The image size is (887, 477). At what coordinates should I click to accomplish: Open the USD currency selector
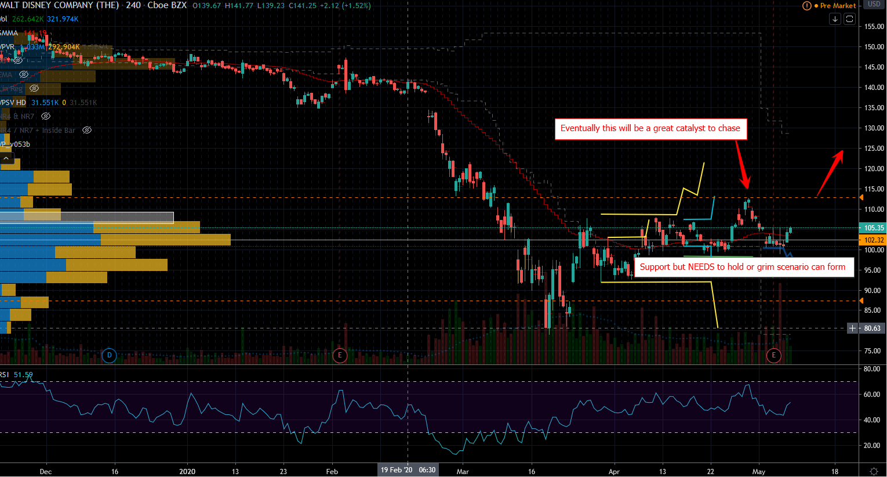point(874,5)
